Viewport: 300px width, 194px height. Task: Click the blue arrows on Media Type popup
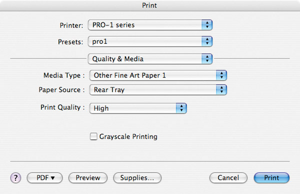coord(221,75)
